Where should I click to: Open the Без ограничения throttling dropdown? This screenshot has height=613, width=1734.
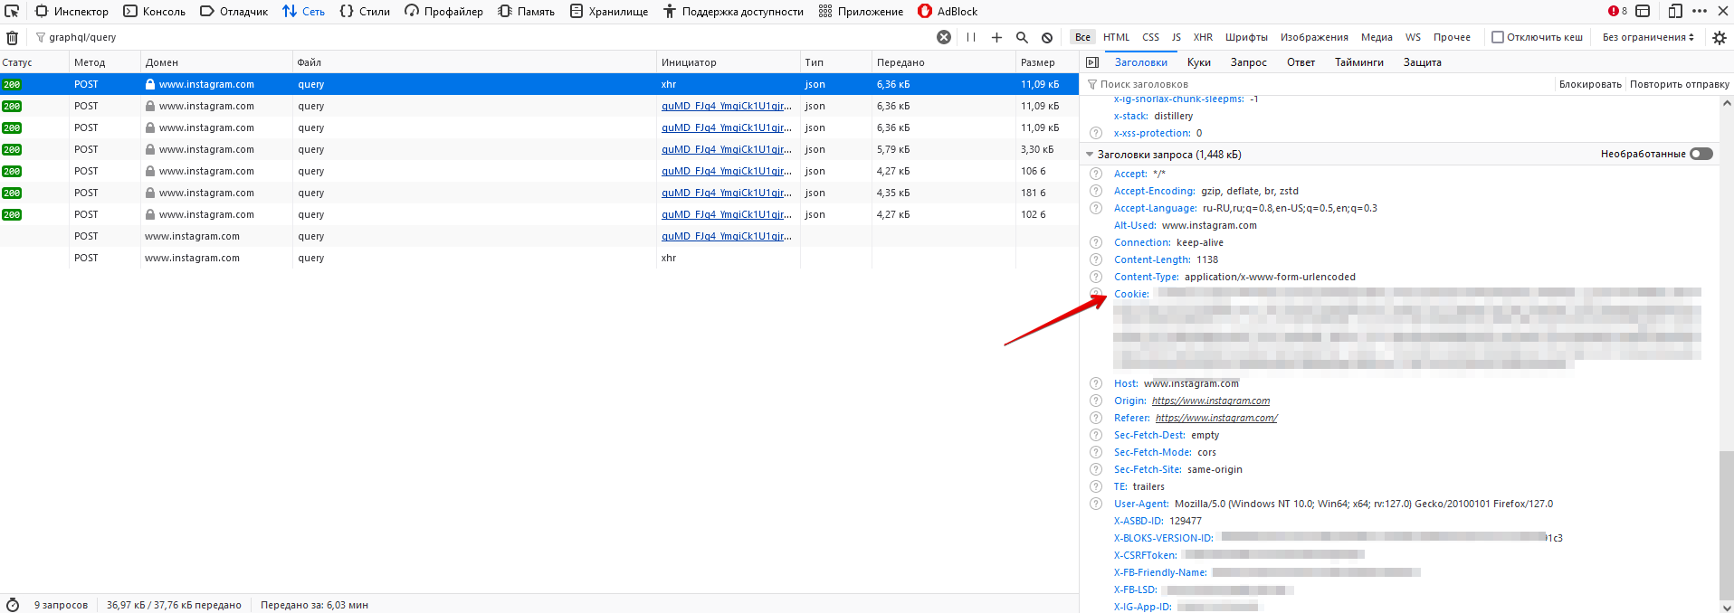[x=1648, y=37]
